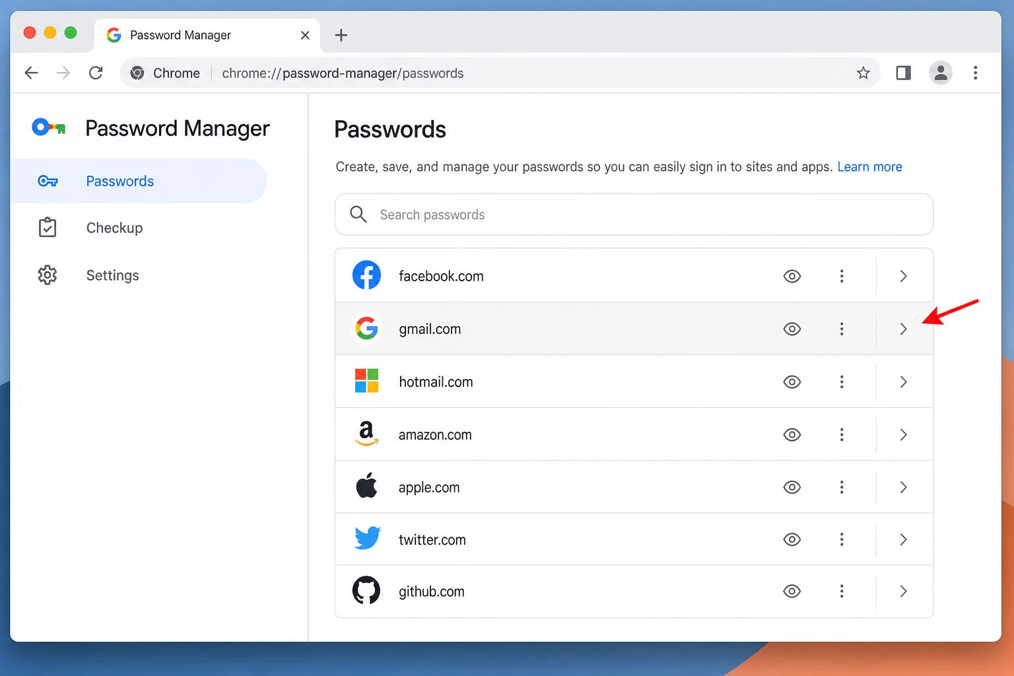Click the github.com entry name
Viewport: 1014px width, 676px height.
(x=432, y=591)
